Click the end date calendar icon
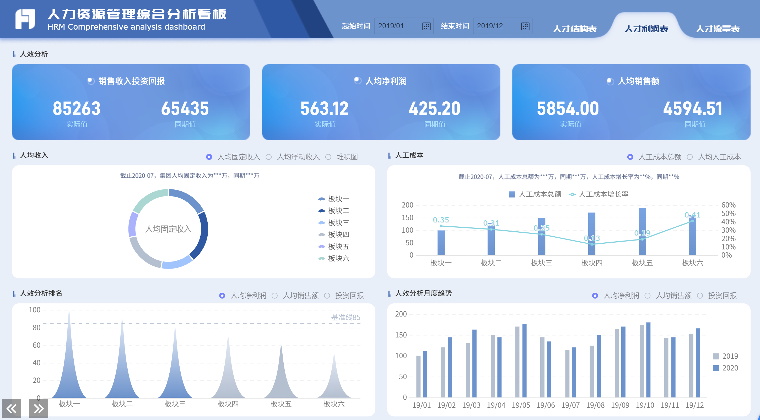 pyautogui.click(x=525, y=26)
